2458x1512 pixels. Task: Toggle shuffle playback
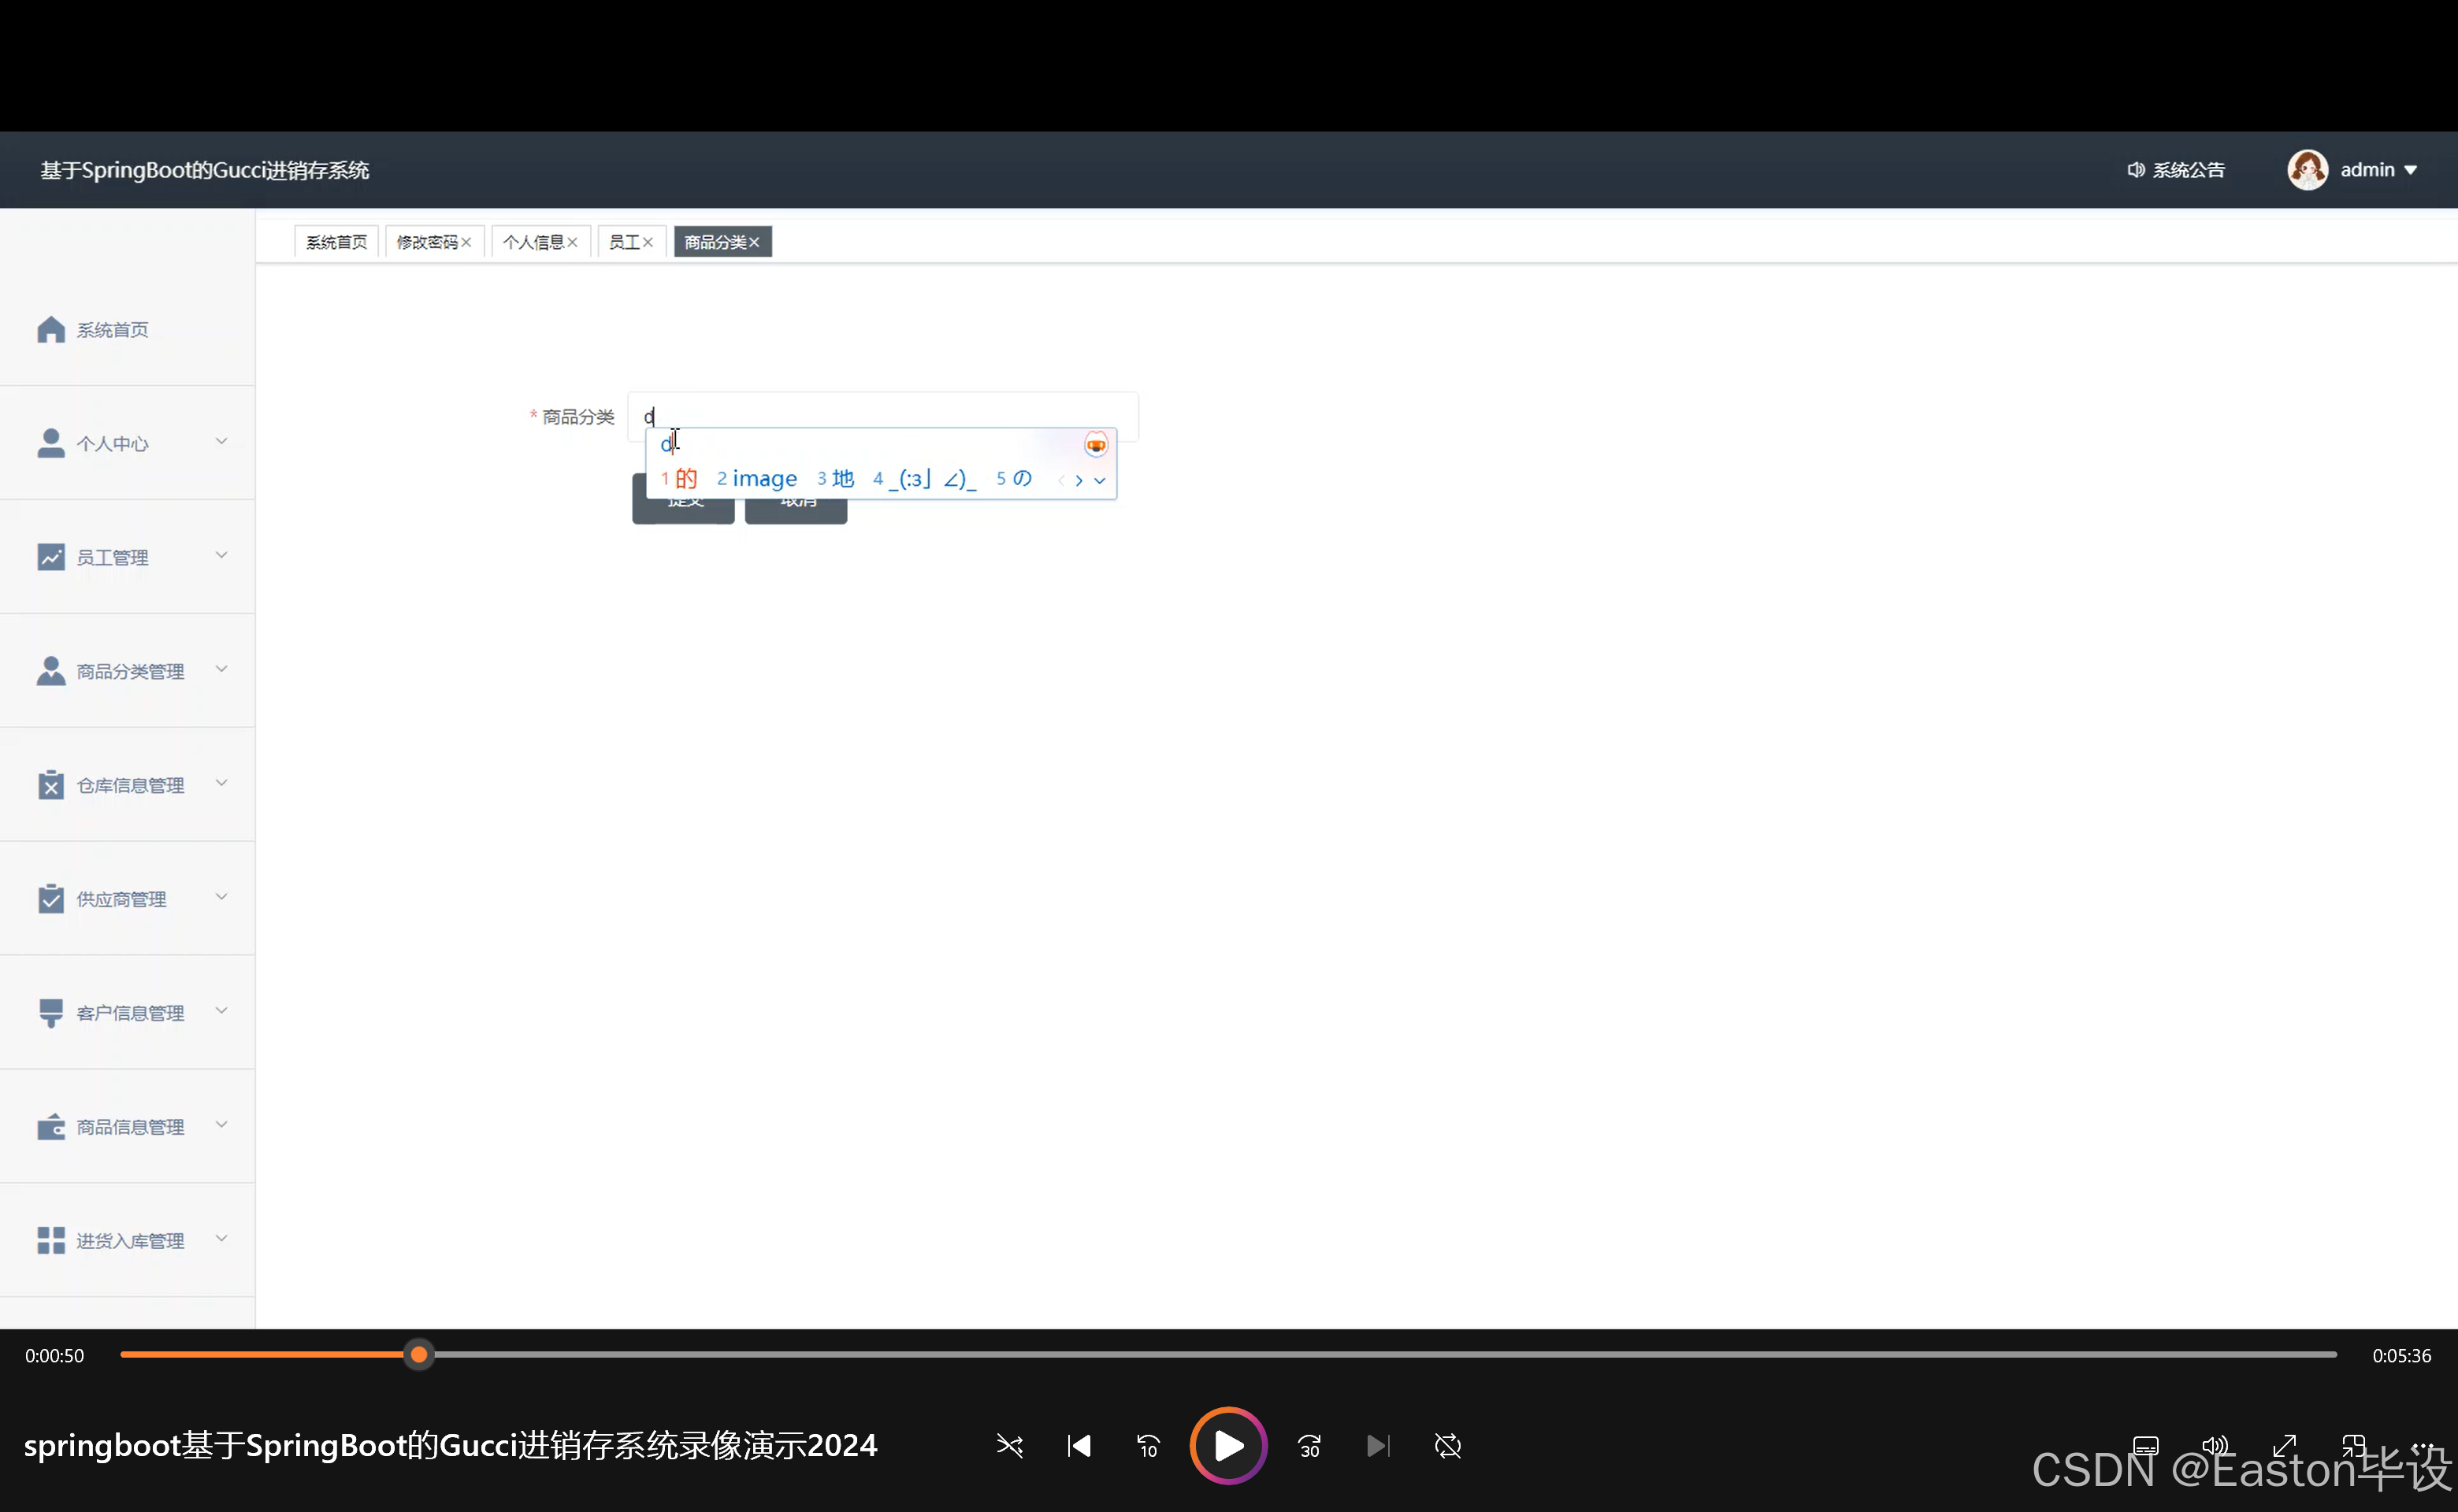tap(1009, 1446)
